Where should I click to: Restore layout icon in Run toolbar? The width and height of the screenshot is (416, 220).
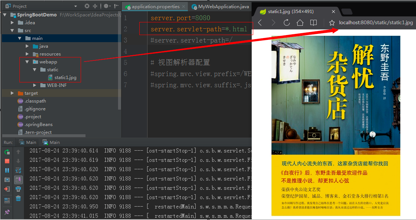[x=7, y=200]
